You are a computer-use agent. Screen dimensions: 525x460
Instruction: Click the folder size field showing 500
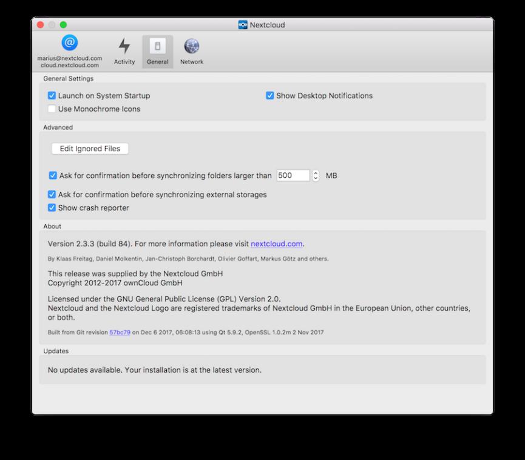point(293,175)
